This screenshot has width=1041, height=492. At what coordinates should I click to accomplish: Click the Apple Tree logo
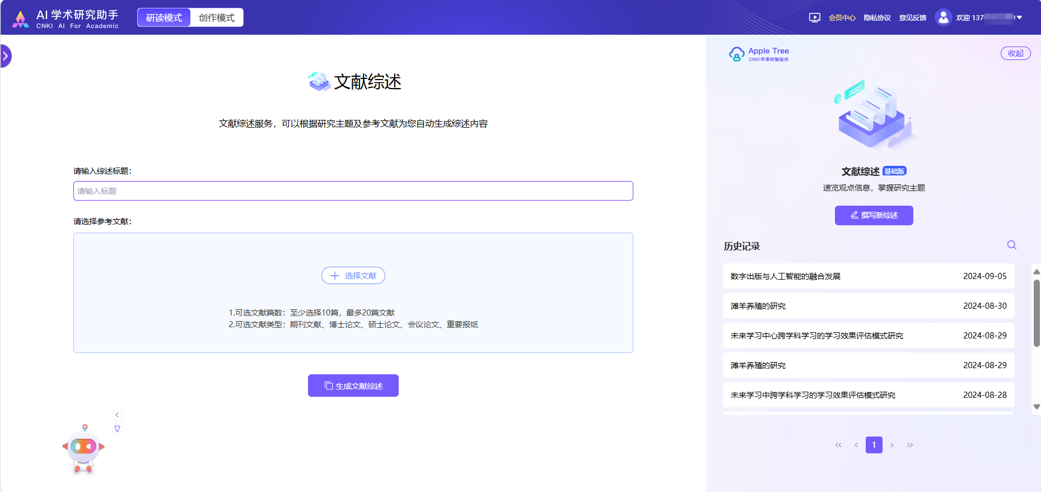(x=759, y=54)
